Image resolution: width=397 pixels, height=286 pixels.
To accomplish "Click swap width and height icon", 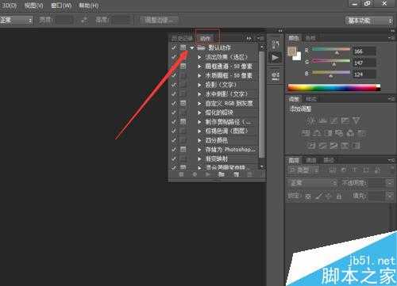I will pos(85,20).
